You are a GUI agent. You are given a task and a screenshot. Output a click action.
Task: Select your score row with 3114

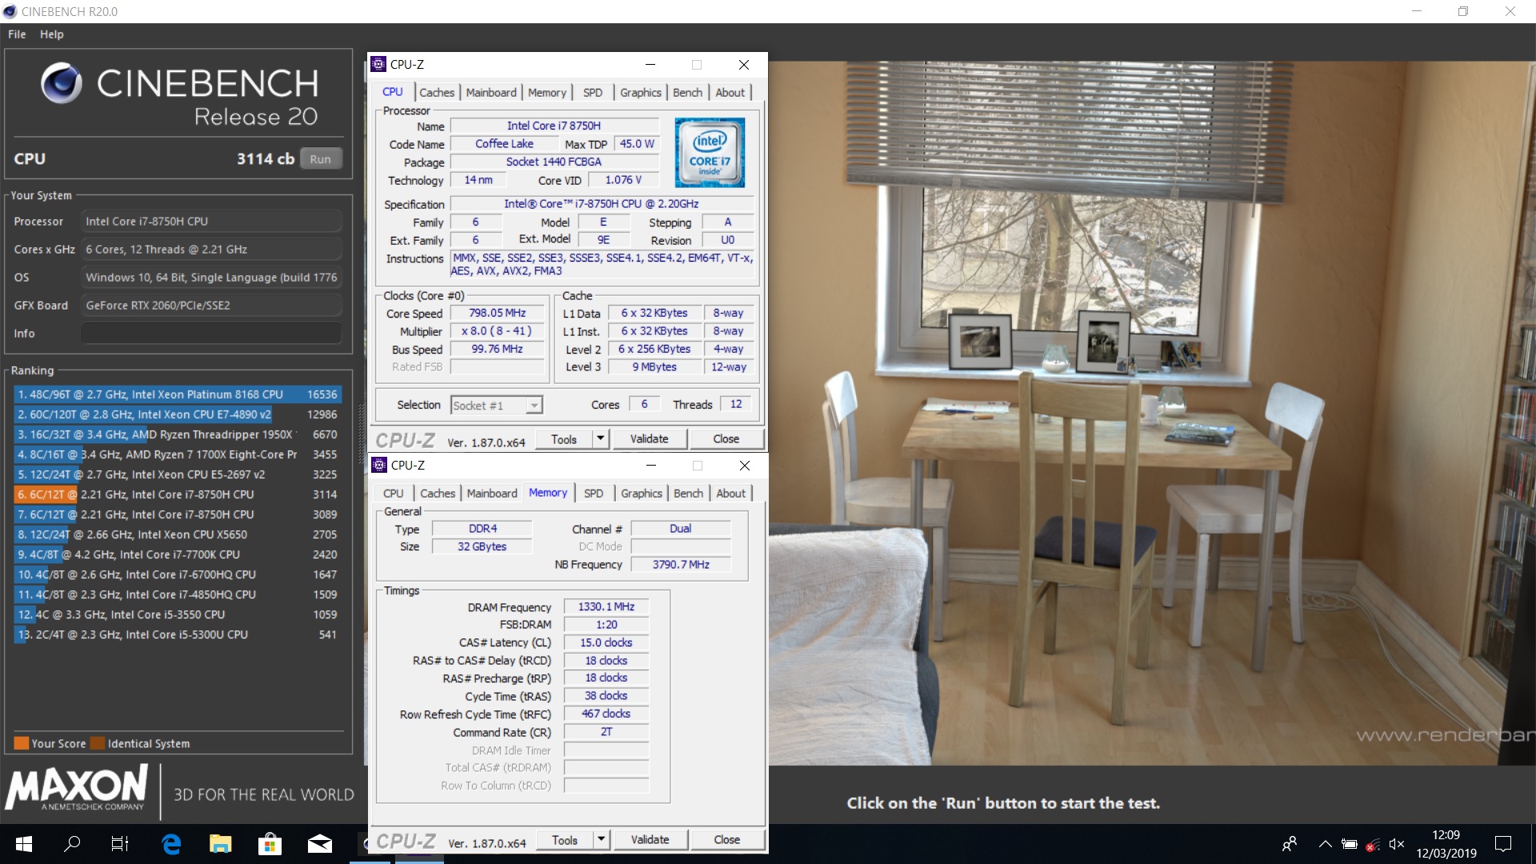point(178,494)
